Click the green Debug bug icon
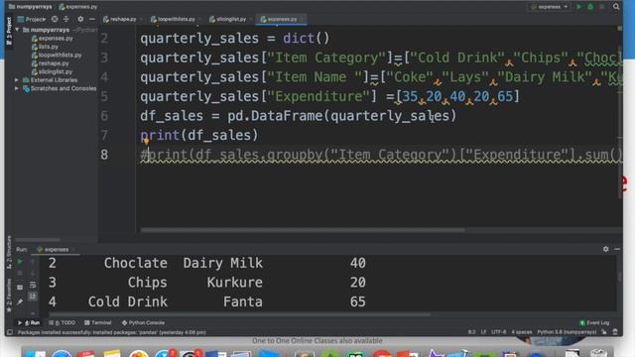635x357 pixels. (x=590, y=7)
